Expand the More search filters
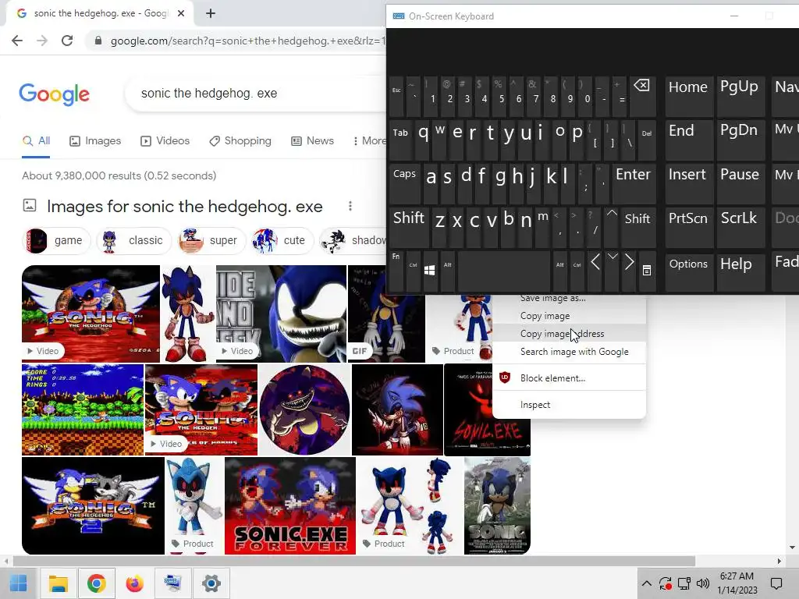Viewport: 799px width, 599px height. pyautogui.click(x=369, y=141)
